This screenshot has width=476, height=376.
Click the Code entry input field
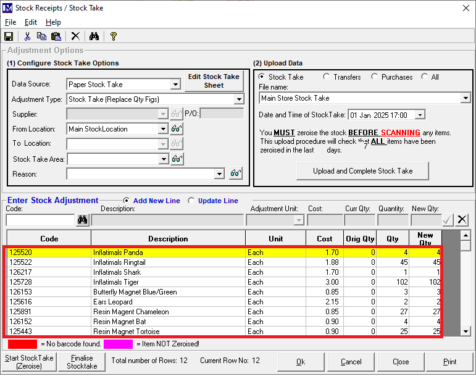point(40,220)
